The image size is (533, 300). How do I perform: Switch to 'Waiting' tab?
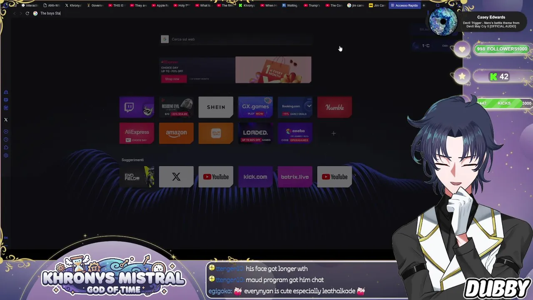pos(290,5)
